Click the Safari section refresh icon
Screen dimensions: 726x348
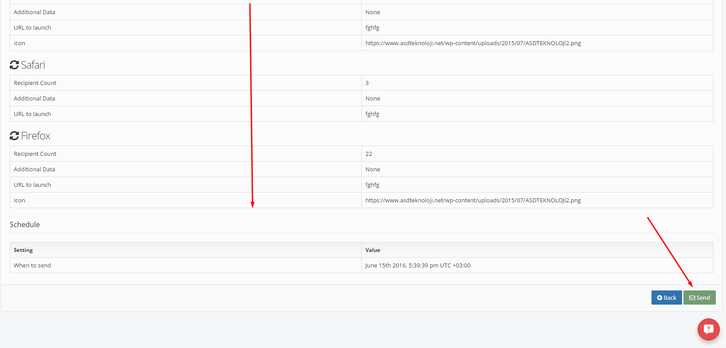point(14,65)
